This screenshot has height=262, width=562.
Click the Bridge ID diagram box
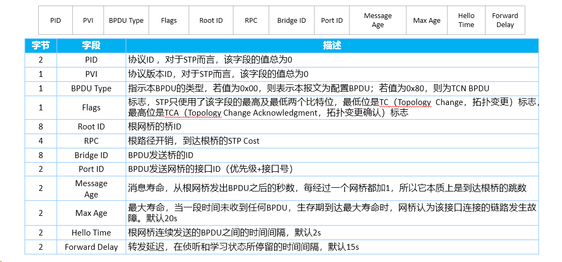[x=292, y=20]
